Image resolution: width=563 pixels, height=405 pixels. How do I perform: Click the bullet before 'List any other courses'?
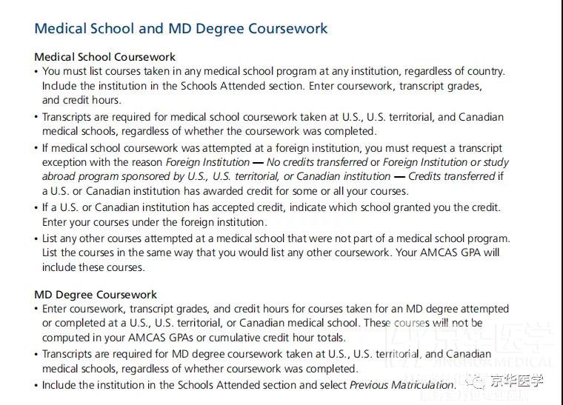[36, 238]
